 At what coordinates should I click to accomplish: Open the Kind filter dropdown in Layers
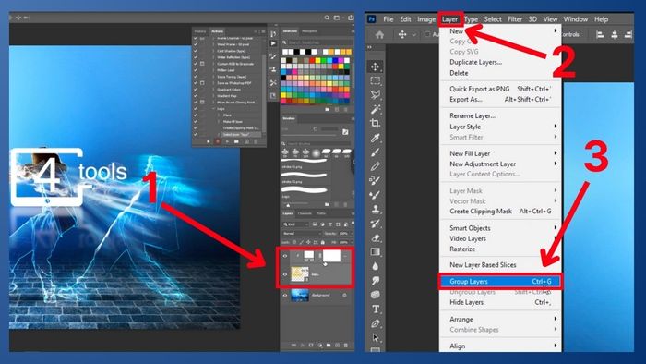point(295,224)
